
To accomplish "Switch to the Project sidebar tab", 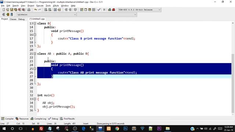I will click(x=4, y=19).
